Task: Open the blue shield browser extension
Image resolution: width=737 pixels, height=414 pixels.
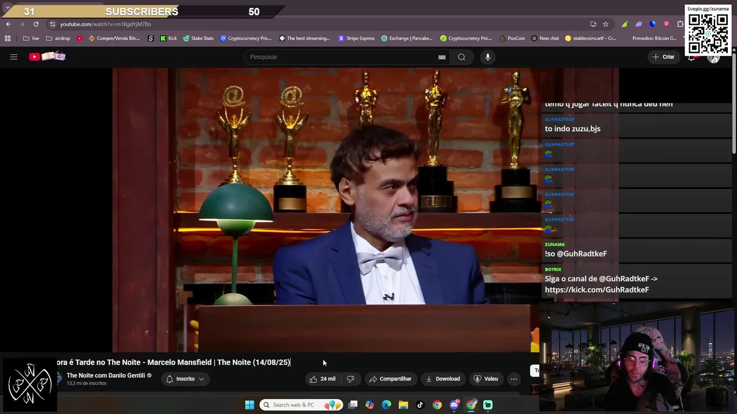Action: pos(652,24)
